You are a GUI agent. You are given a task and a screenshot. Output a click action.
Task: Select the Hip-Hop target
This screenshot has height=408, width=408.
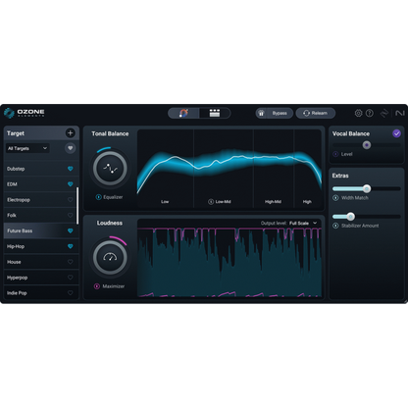pyautogui.click(x=41, y=246)
